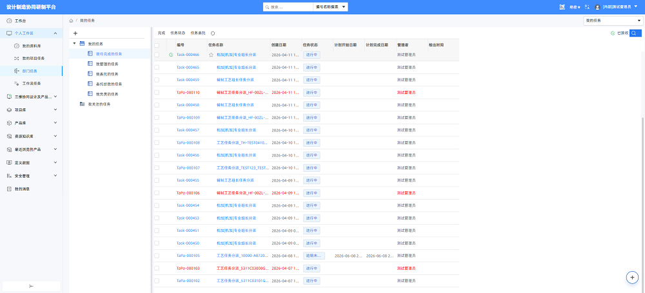Click the QR code icon in header
The height and width of the screenshot is (293, 645).
click(x=562, y=7)
